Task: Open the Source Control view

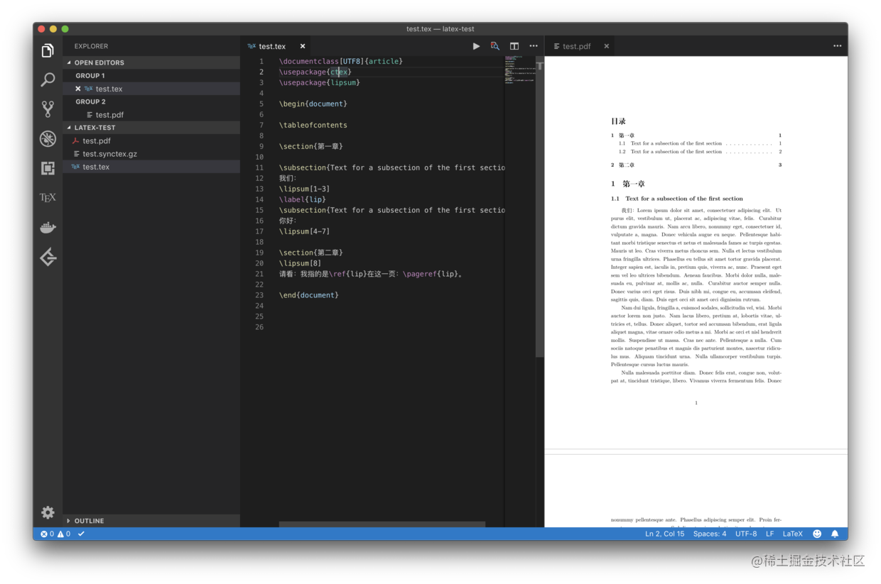Action: (x=48, y=109)
